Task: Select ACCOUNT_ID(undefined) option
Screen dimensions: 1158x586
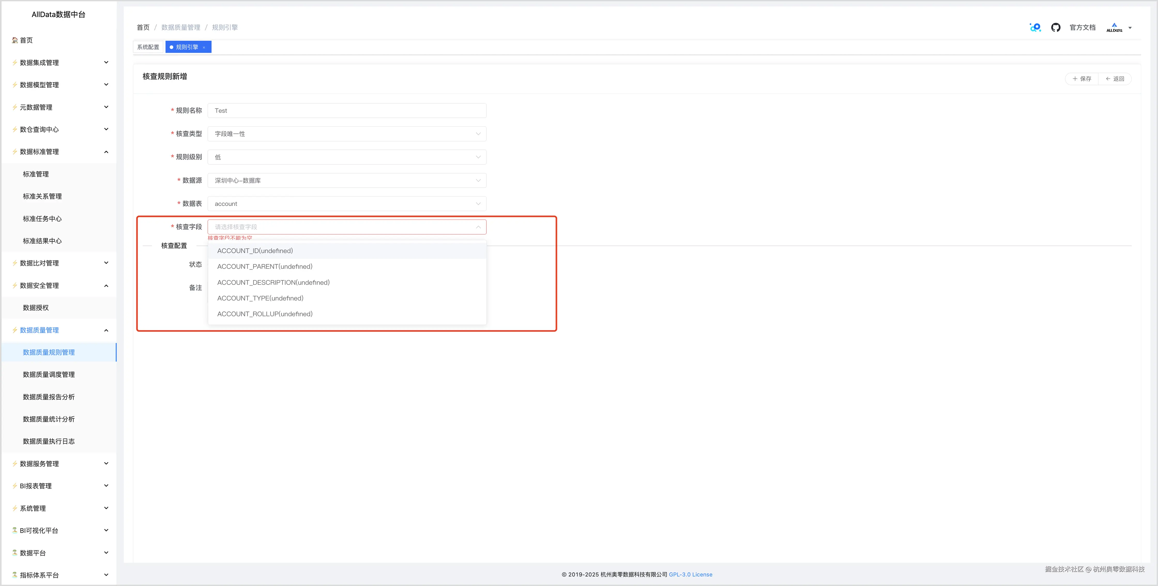Action: coord(347,251)
